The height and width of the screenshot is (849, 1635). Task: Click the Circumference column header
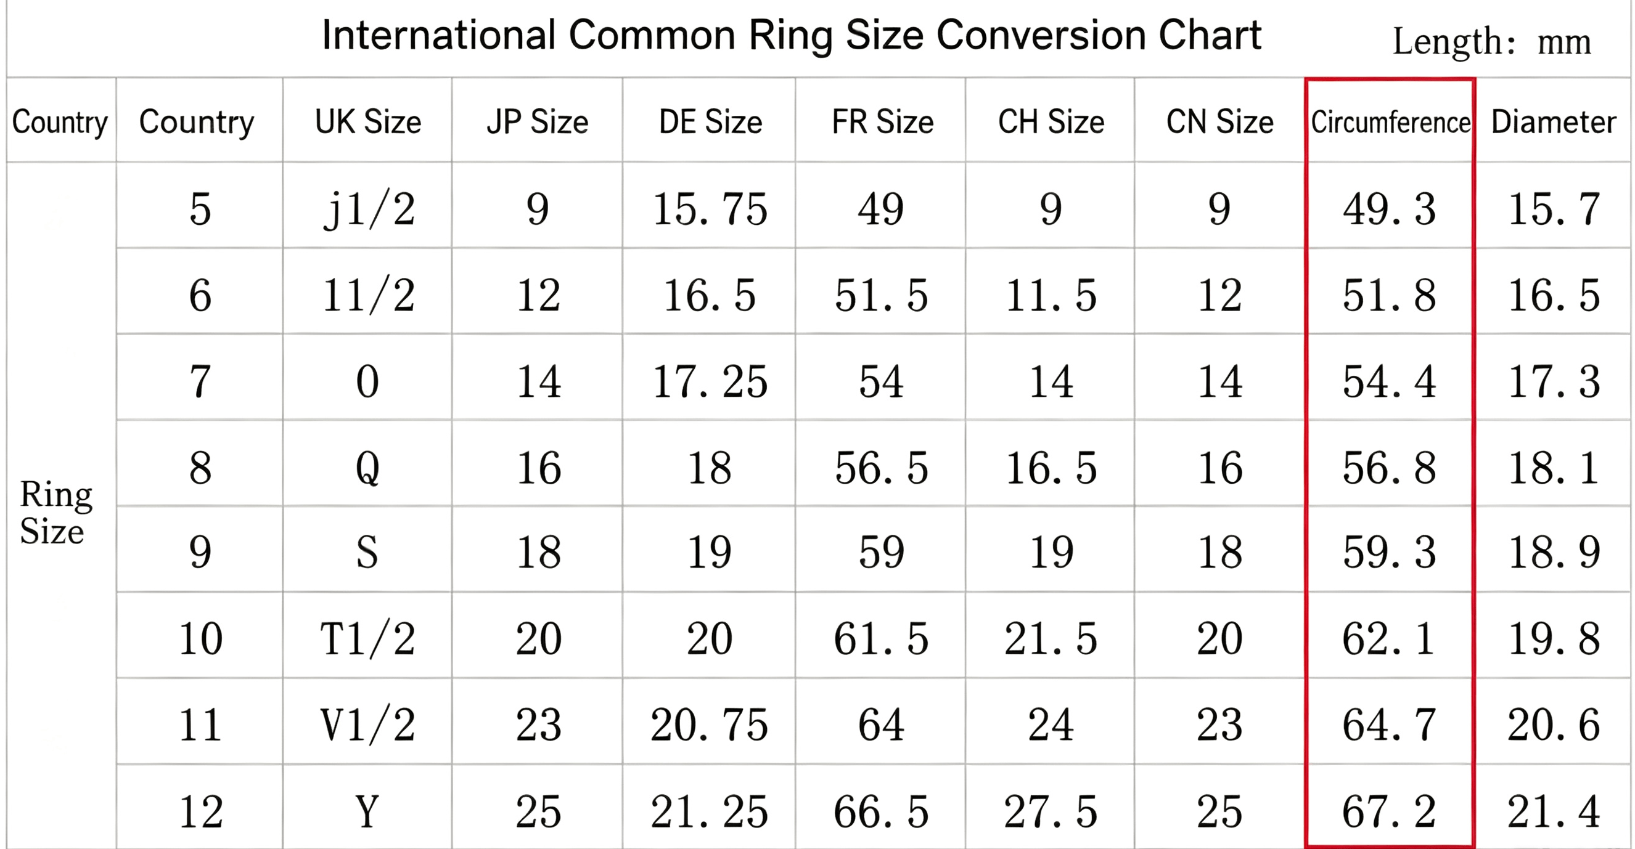1390,122
